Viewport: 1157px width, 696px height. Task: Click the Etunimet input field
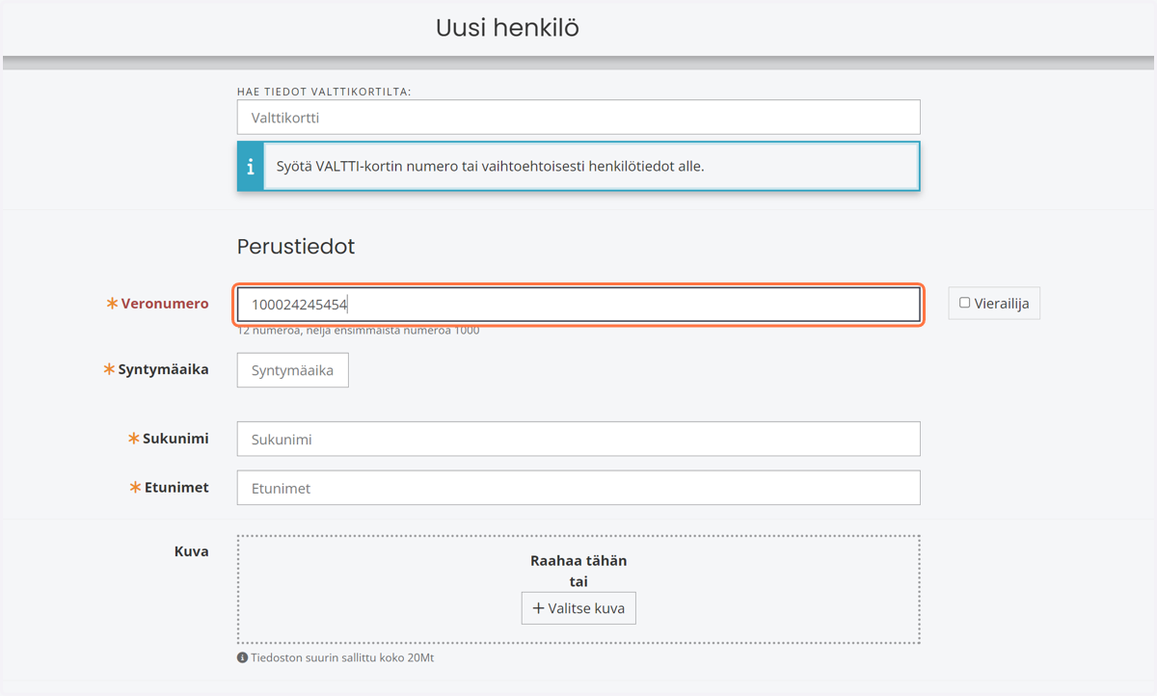pyautogui.click(x=578, y=488)
